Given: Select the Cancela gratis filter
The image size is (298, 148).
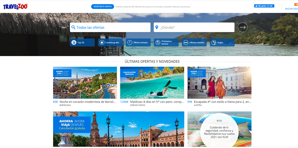Looking at the screenshot, I should click(x=110, y=42).
